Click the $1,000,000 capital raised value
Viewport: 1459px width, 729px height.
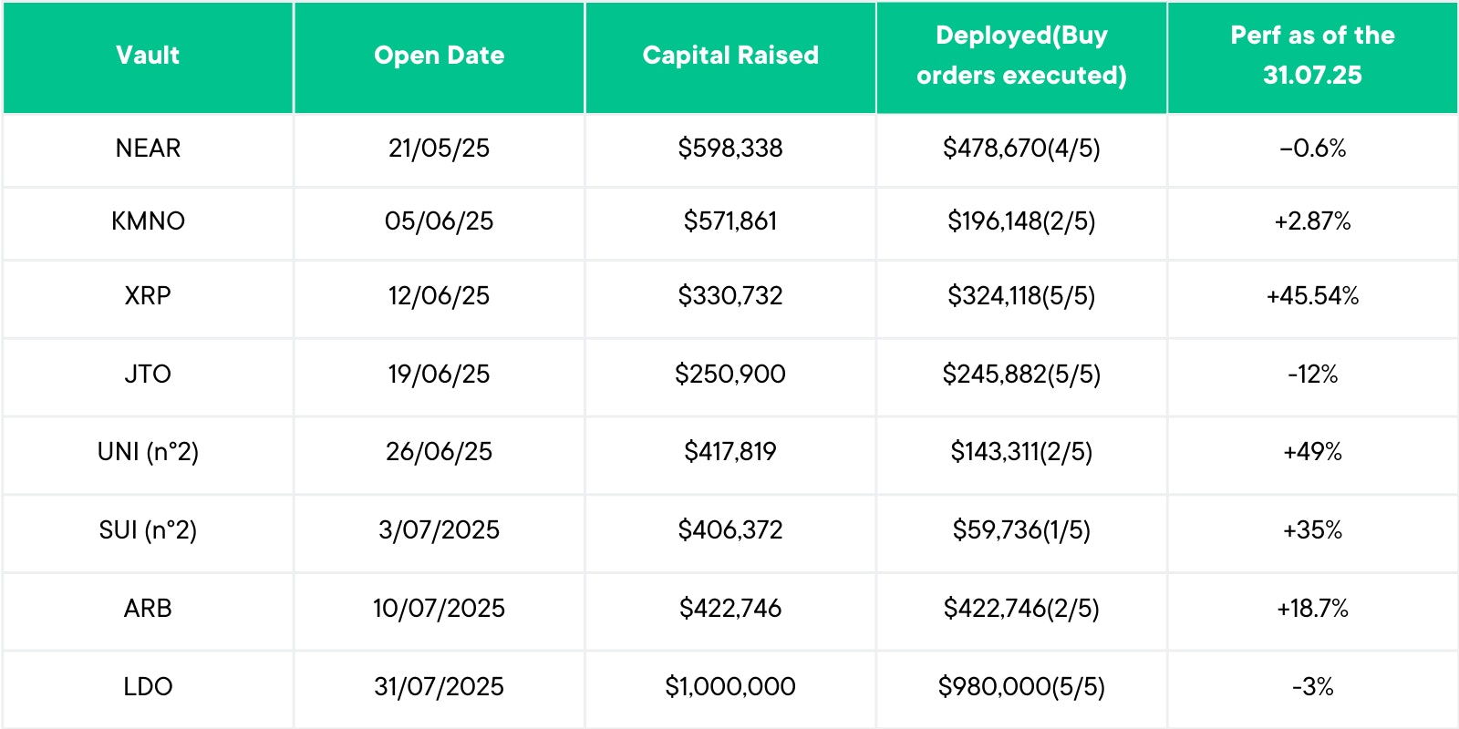coord(730,687)
